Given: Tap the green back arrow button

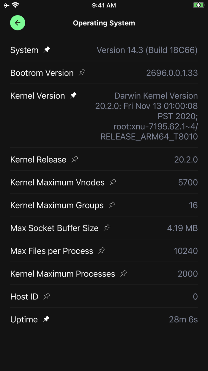Looking at the screenshot, I should [18, 23].
